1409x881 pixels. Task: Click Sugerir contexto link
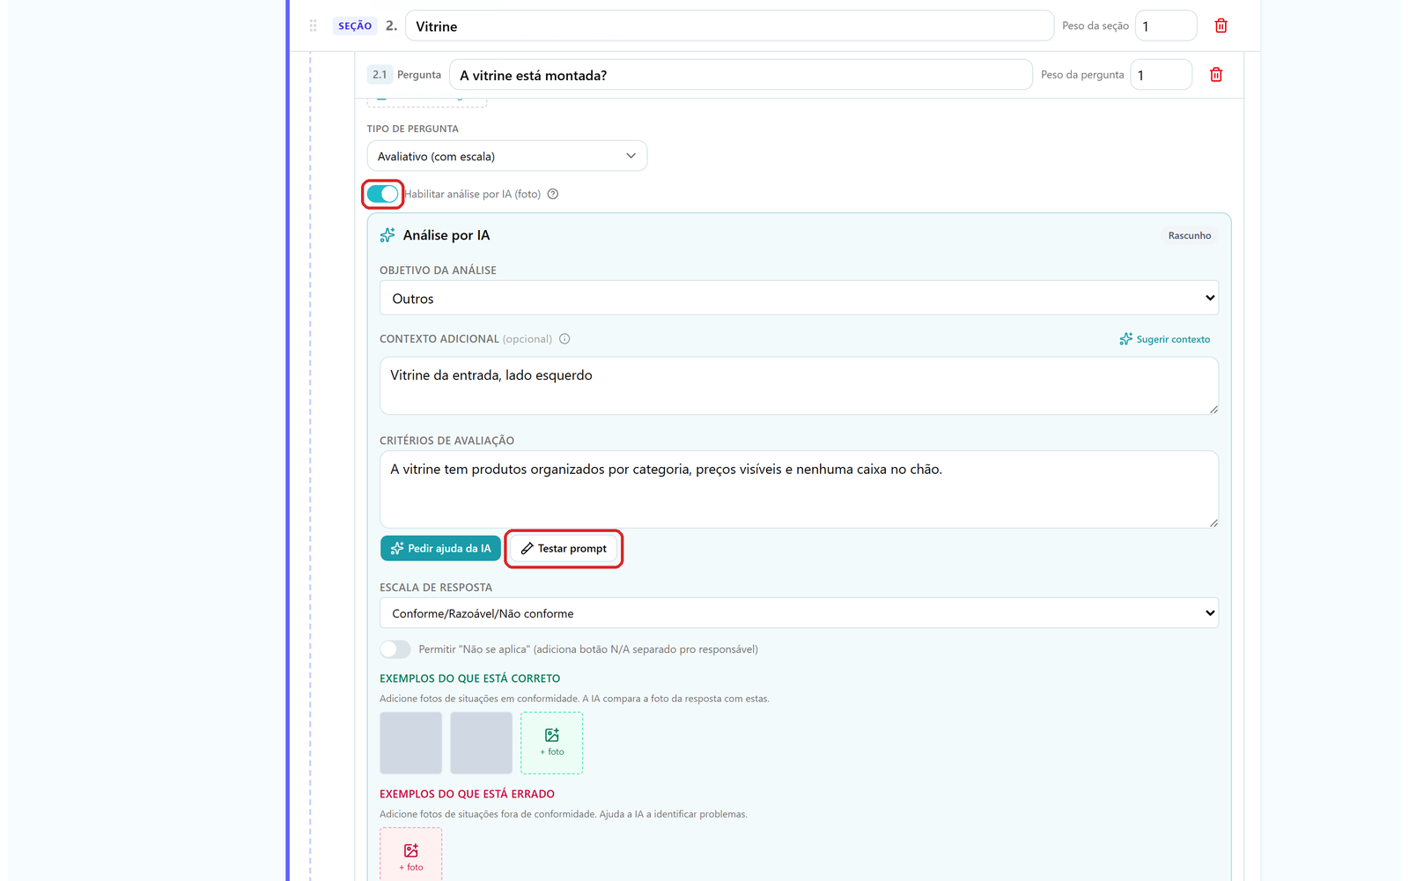pos(1164,339)
